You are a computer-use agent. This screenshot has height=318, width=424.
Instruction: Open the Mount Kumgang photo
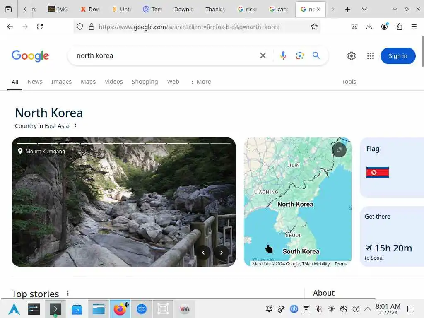pos(123,202)
